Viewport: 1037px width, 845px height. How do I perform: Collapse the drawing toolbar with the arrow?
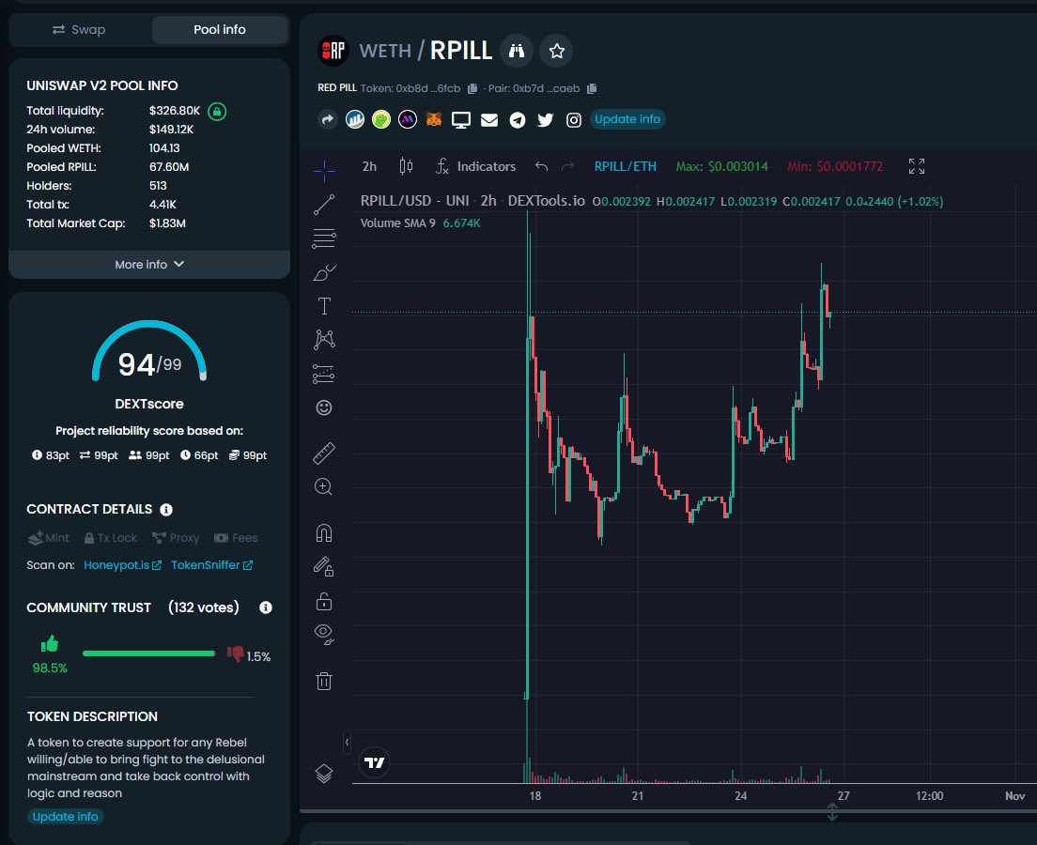[348, 743]
